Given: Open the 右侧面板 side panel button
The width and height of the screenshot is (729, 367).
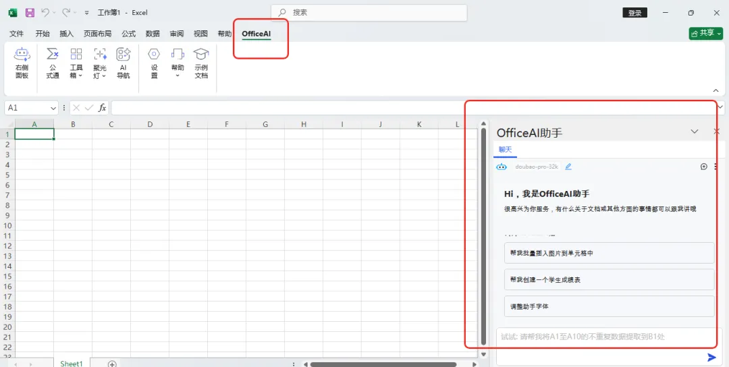Looking at the screenshot, I should [x=22, y=63].
